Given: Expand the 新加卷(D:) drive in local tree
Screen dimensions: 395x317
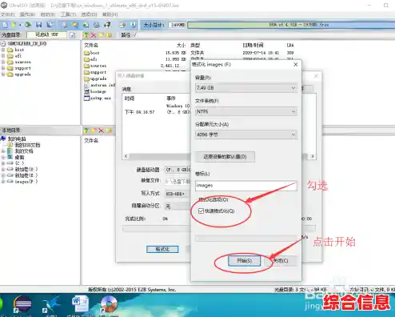Looking at the screenshot, I should (x=3, y=169).
